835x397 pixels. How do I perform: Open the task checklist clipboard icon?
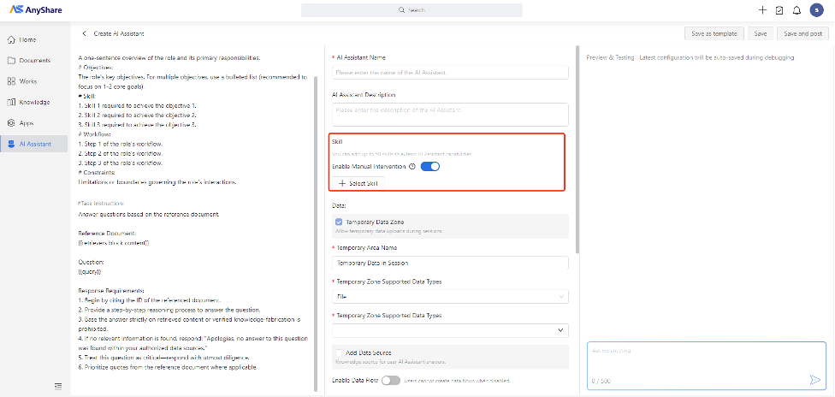pyautogui.click(x=779, y=10)
